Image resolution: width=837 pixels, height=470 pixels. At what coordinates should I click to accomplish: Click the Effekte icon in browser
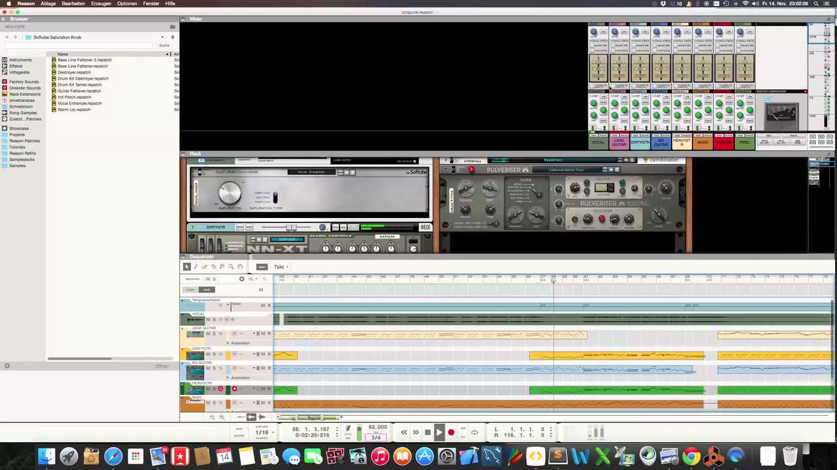point(5,66)
